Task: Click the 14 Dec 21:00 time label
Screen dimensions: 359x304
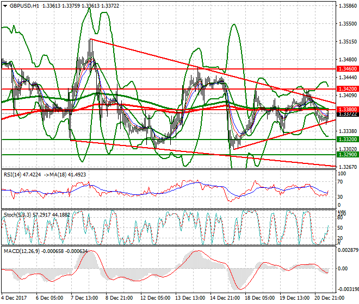Action: click(x=227, y=298)
